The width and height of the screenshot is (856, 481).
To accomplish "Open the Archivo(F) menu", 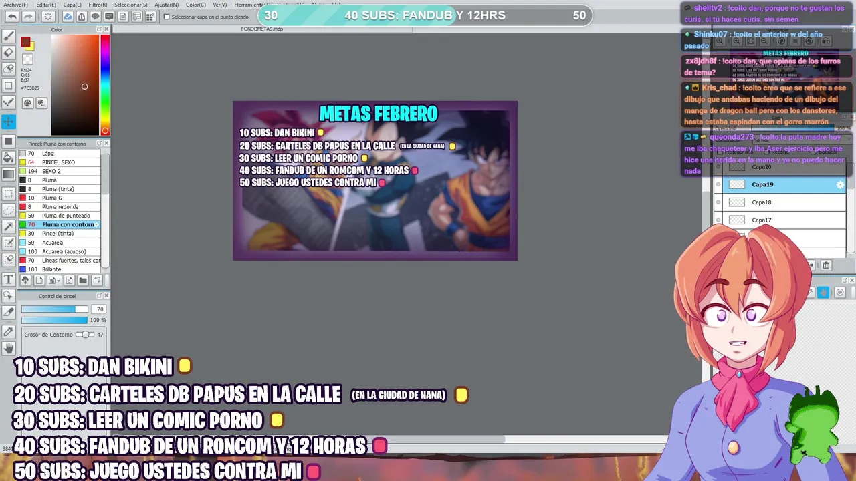I will click(15, 5).
